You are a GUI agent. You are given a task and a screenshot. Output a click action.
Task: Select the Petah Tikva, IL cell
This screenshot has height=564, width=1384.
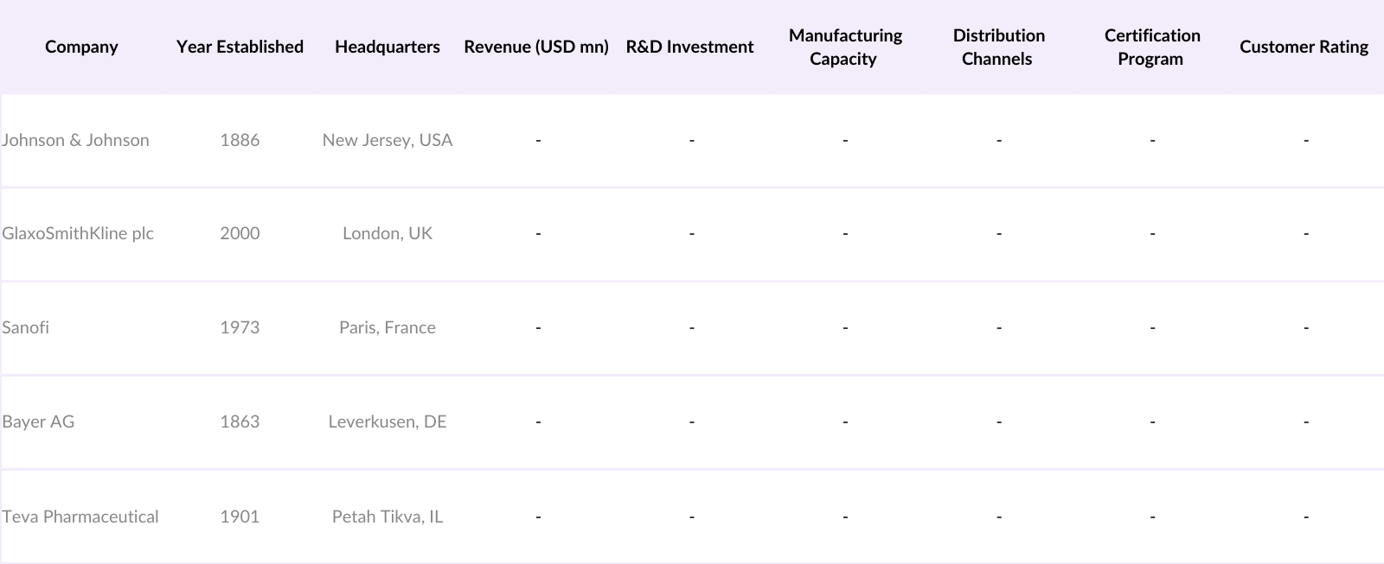point(387,516)
